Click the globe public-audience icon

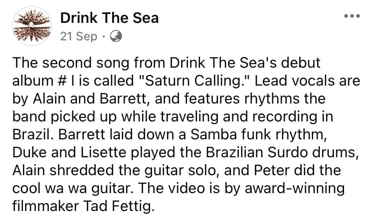point(116,36)
